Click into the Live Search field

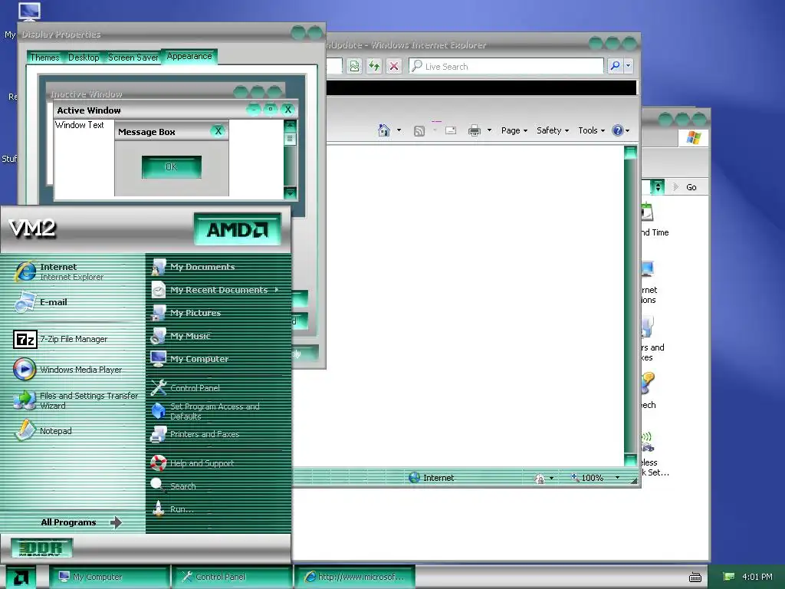tap(506, 66)
